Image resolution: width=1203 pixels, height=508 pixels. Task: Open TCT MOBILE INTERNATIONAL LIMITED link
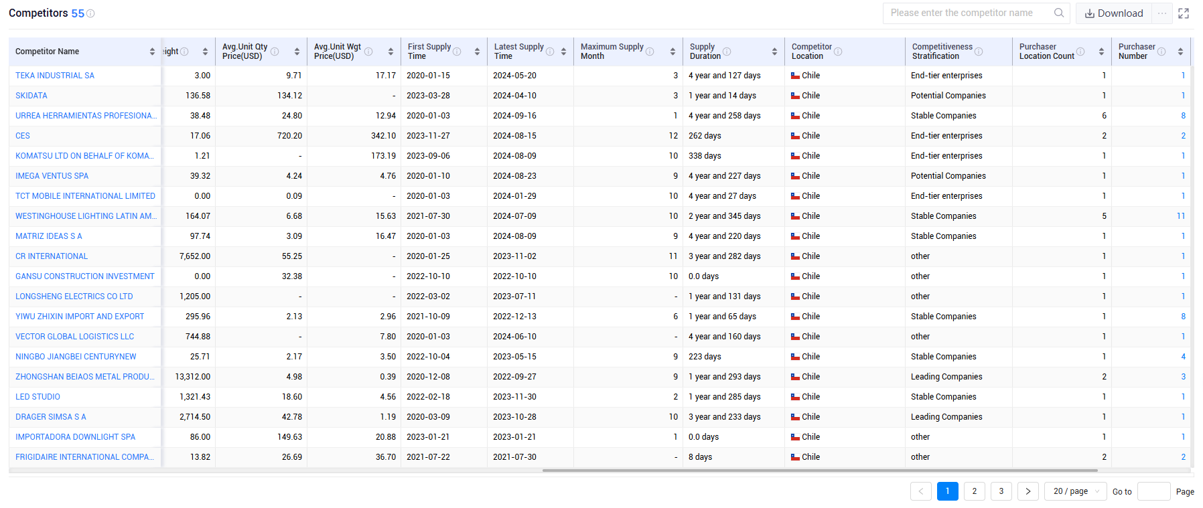point(85,196)
